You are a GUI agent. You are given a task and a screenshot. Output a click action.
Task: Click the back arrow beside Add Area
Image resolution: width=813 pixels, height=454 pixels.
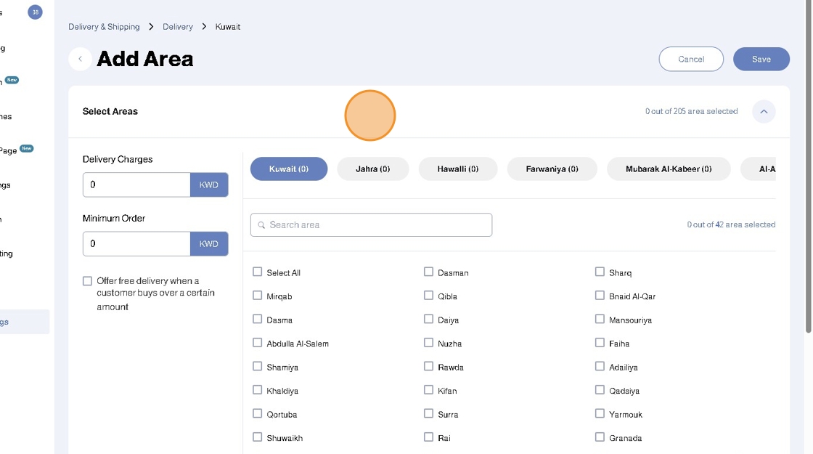(x=80, y=59)
